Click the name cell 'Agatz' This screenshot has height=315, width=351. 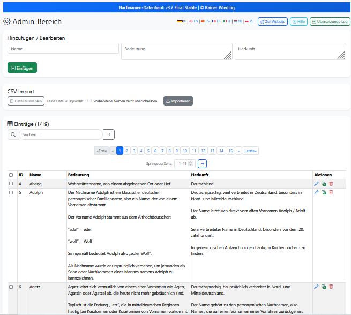35,287
